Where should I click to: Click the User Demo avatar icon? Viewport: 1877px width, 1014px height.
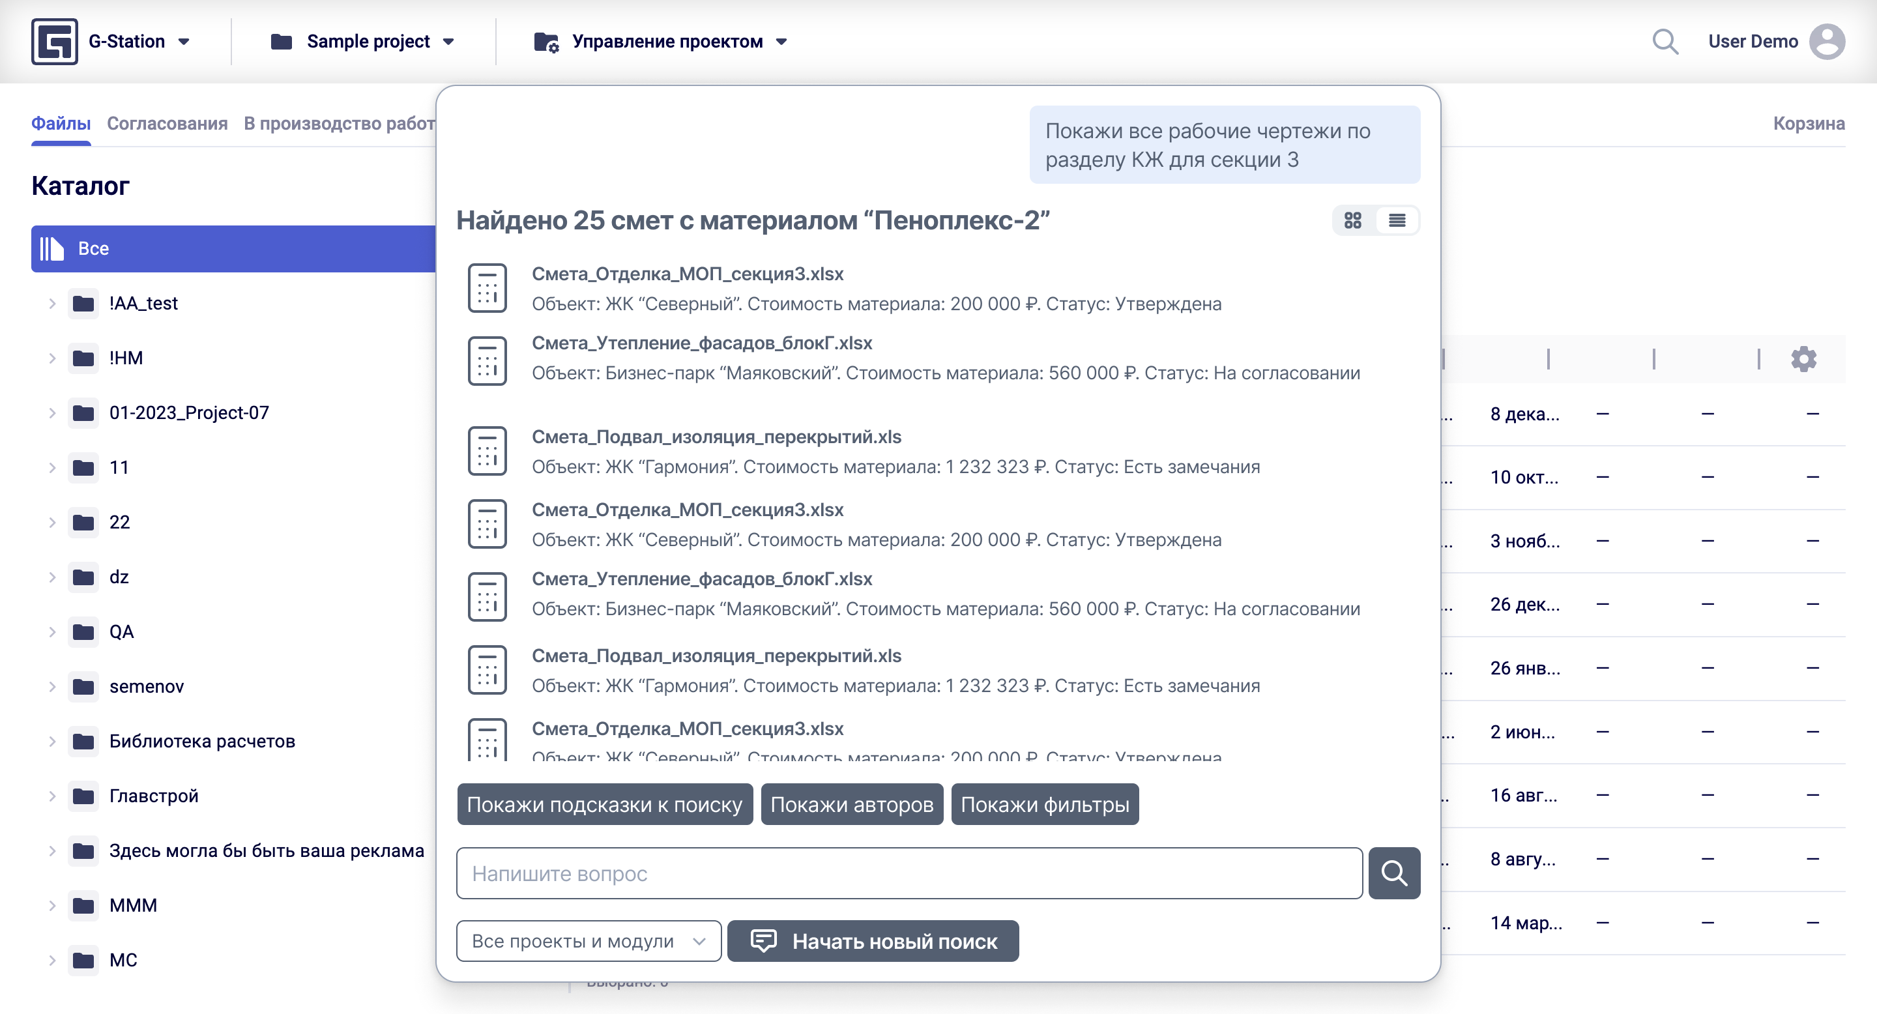tap(1827, 42)
